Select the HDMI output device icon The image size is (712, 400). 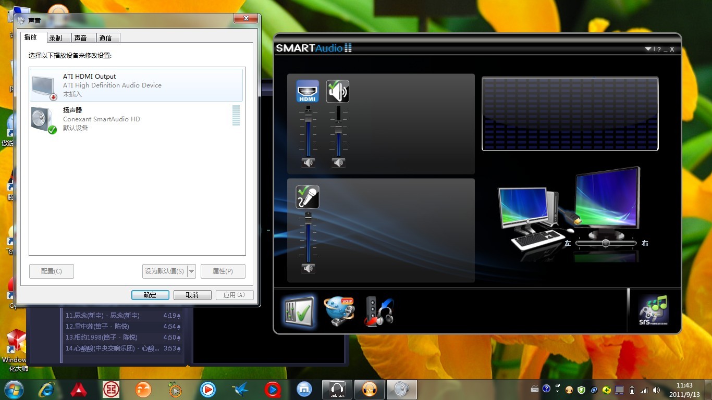(x=308, y=91)
